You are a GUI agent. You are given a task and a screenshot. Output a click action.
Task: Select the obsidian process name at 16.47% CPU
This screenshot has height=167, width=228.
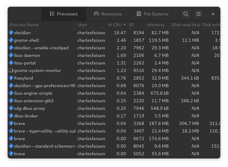[x=22, y=33]
